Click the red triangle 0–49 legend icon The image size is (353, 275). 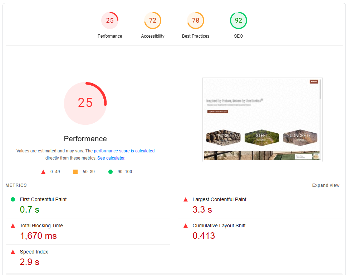[43, 172]
